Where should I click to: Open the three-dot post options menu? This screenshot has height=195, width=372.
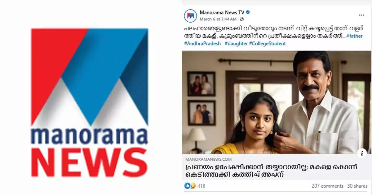pyautogui.click(x=361, y=15)
